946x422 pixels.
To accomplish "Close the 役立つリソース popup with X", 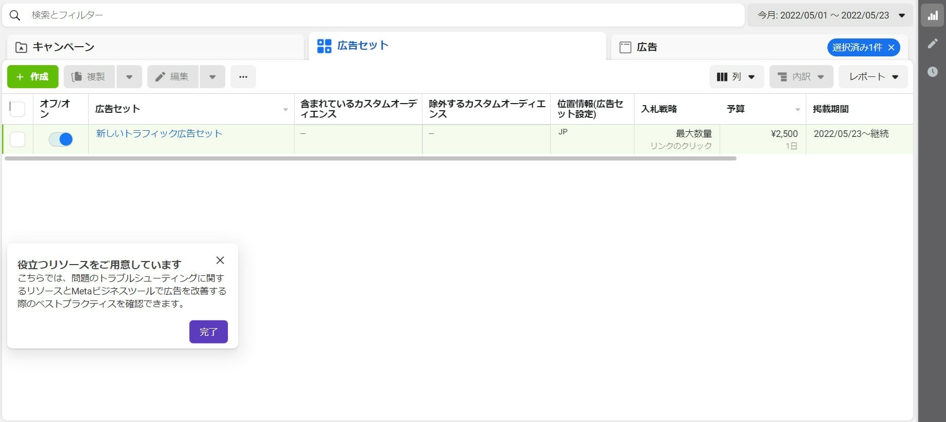I will click(220, 260).
